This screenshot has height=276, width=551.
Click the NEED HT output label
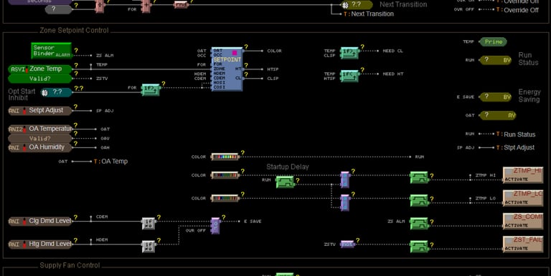[x=393, y=74]
